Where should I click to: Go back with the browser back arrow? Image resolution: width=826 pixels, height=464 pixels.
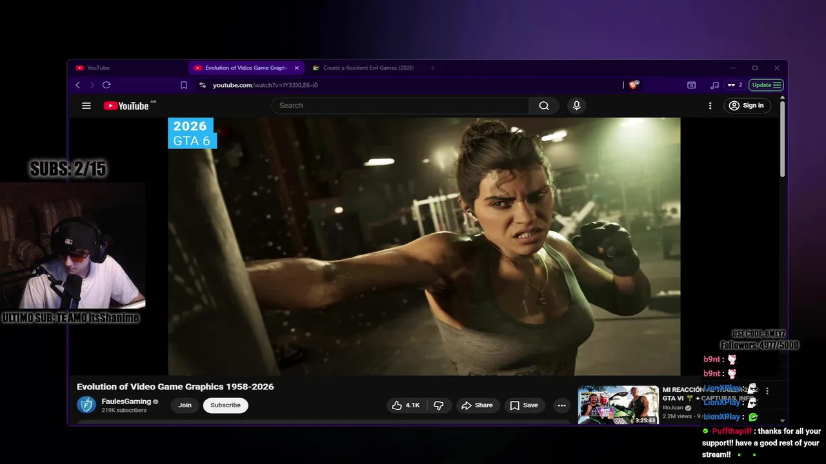click(x=78, y=85)
